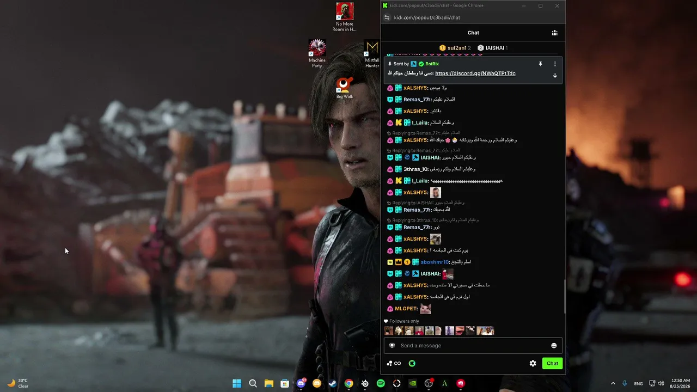Click Followers only mode label
697x392 pixels.
(x=404, y=321)
